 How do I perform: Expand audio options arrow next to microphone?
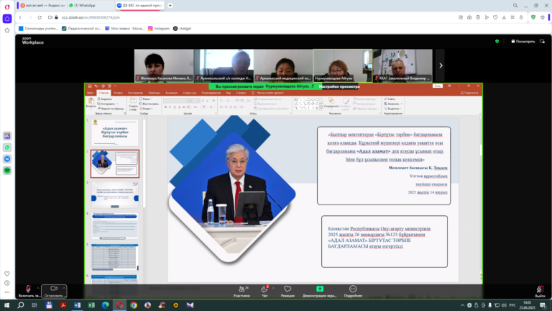click(38, 288)
